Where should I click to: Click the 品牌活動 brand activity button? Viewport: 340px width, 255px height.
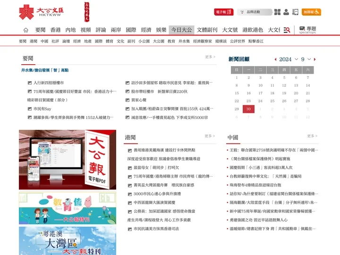pos(255,12)
